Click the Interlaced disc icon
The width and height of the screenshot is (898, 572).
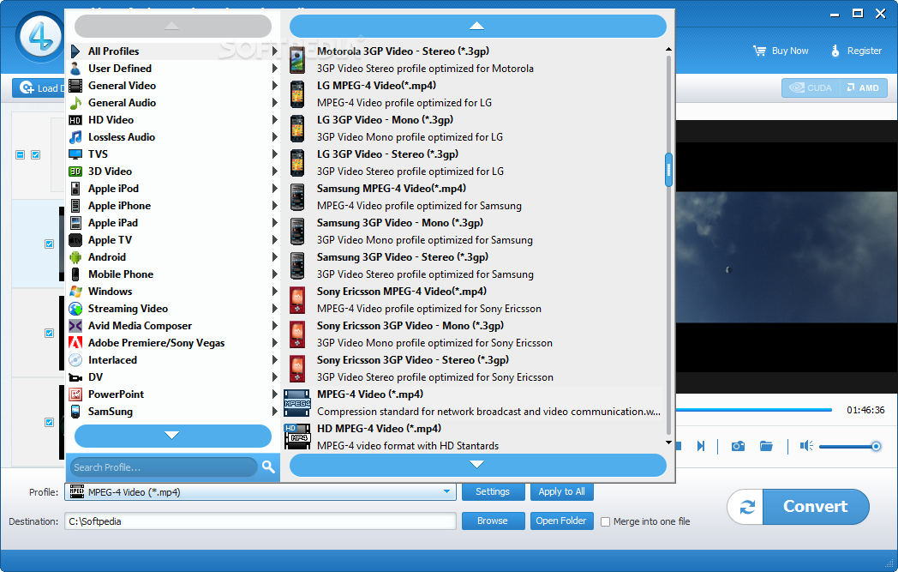point(75,360)
